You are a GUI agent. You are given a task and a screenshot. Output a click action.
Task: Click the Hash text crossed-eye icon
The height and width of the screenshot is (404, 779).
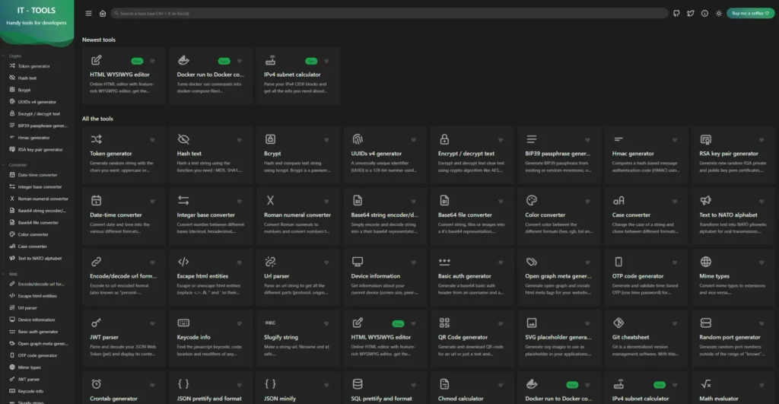[x=183, y=139]
